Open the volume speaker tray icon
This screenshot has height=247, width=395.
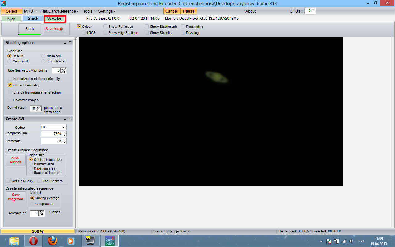tap(351, 241)
